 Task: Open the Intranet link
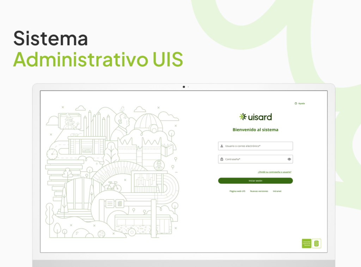[277, 191]
